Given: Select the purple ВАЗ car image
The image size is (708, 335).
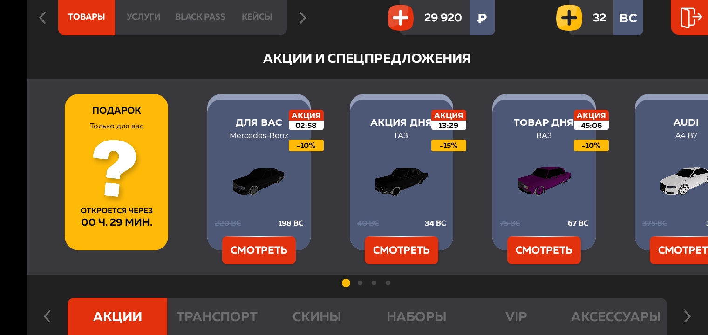Looking at the screenshot, I should pos(544,180).
